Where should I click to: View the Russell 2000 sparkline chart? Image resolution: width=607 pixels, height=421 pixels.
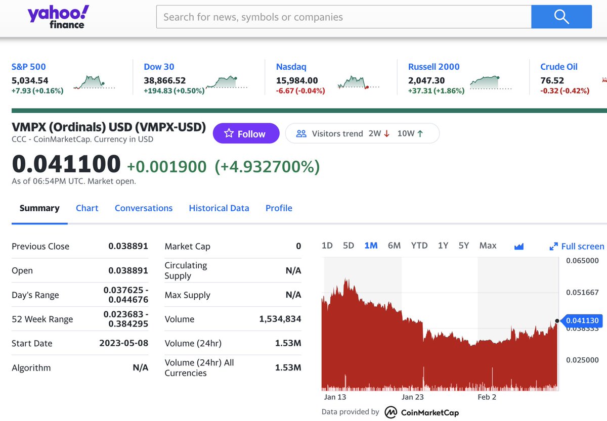(x=491, y=82)
